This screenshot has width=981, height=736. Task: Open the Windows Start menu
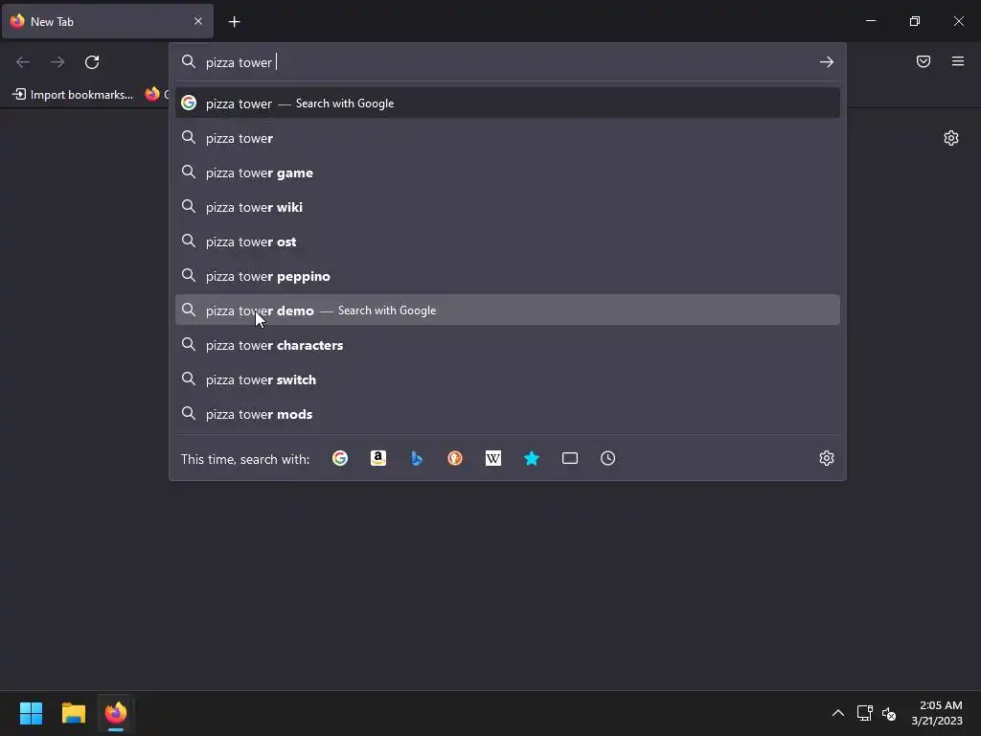tap(31, 713)
